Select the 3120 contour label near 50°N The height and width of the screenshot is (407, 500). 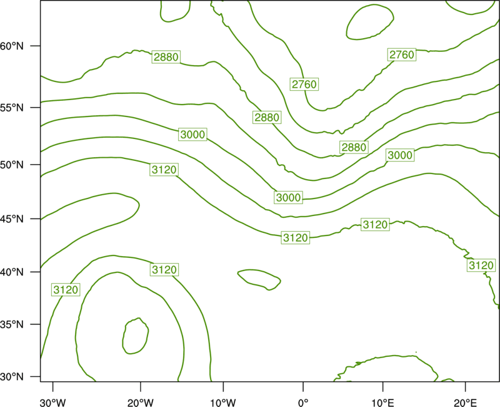pyautogui.click(x=164, y=169)
